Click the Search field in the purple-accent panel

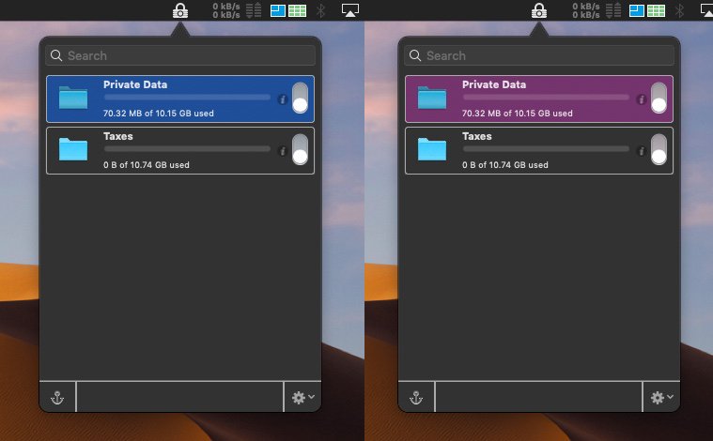pos(539,55)
